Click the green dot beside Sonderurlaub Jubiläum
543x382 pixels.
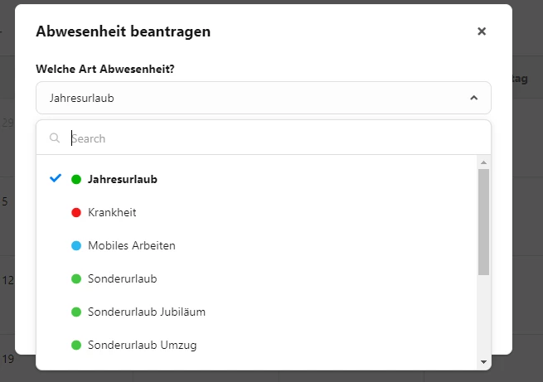76,312
